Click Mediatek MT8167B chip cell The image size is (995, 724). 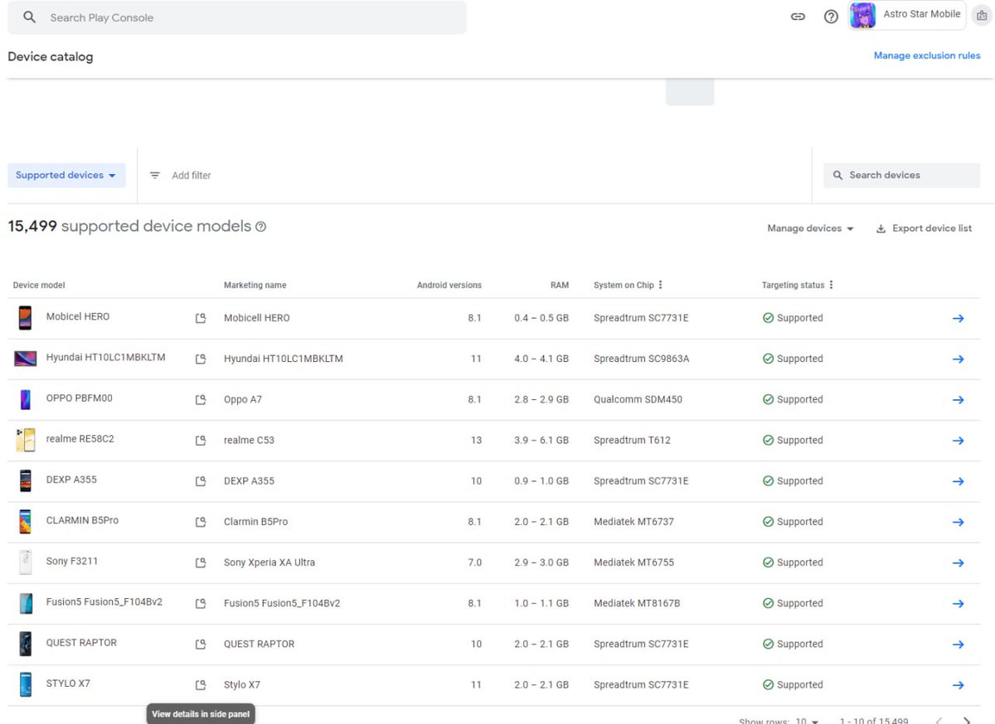[x=637, y=603]
